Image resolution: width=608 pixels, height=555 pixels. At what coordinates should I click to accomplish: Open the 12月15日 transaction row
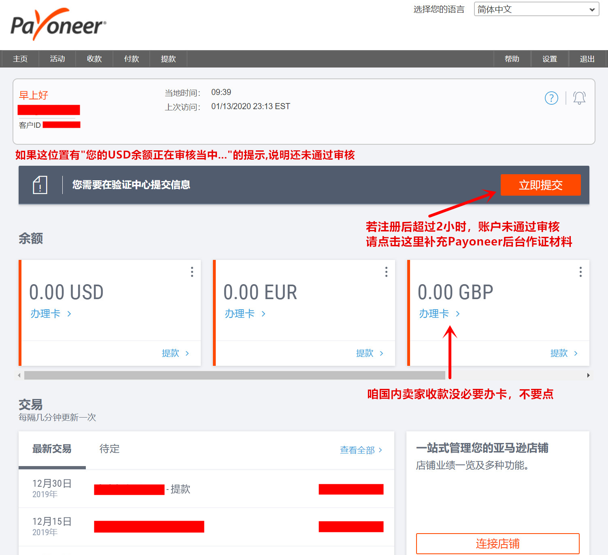click(x=206, y=527)
